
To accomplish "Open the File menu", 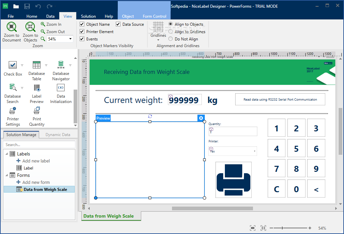I will (x=11, y=16).
